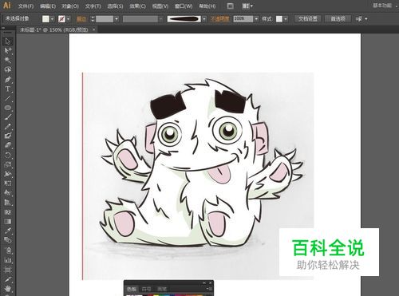Select the Blob Brush tool

[7, 136]
